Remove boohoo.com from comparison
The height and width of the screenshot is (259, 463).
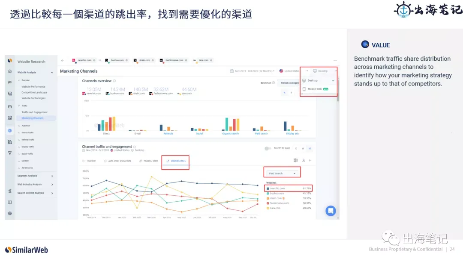pyautogui.click(x=126, y=60)
